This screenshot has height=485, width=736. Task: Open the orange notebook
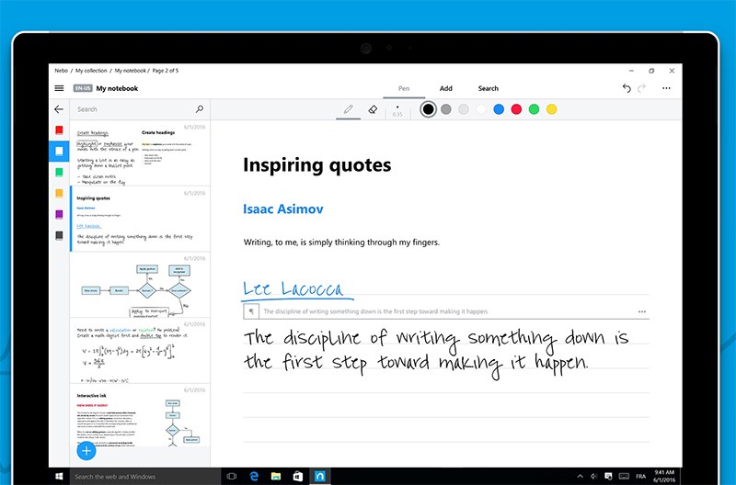pos(59,193)
